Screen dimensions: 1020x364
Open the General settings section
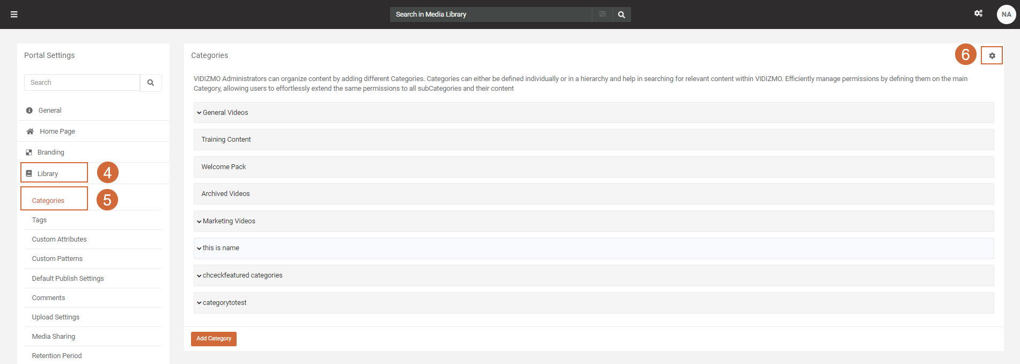(50, 111)
